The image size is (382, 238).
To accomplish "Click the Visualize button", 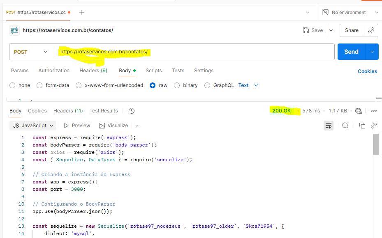I will tap(113, 126).
